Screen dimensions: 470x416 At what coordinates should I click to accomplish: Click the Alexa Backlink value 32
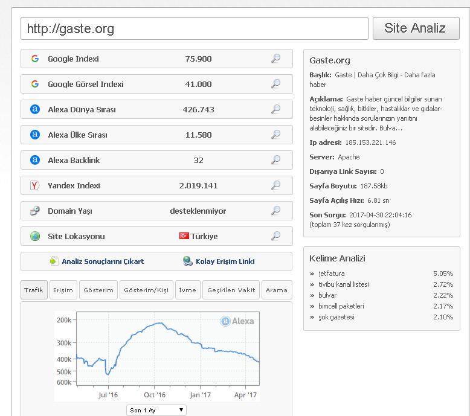[198, 160]
